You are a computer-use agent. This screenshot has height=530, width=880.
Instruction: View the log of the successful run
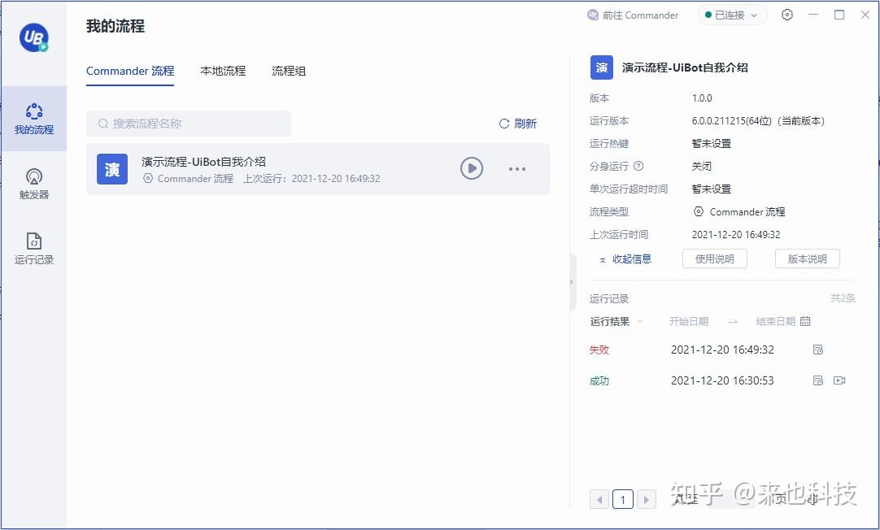(x=818, y=380)
